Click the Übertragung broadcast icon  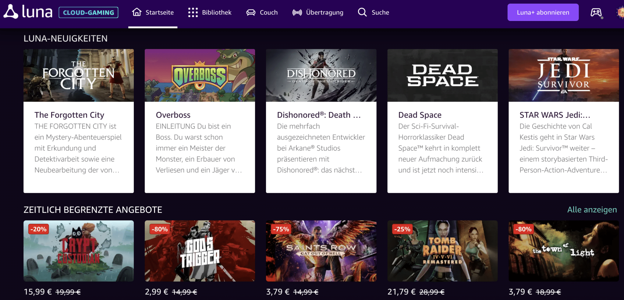pyautogui.click(x=297, y=12)
